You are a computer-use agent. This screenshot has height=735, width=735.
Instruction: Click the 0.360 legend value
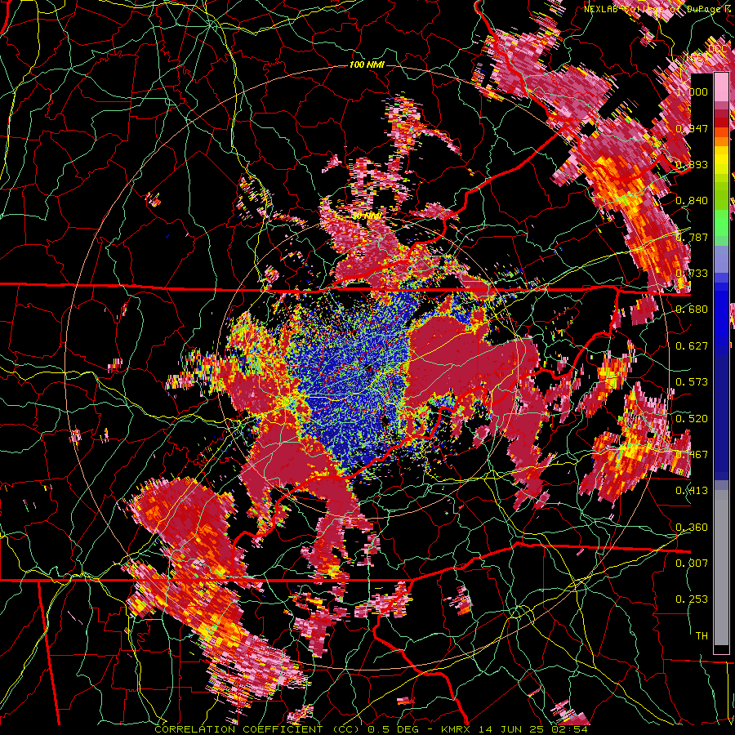(x=692, y=528)
